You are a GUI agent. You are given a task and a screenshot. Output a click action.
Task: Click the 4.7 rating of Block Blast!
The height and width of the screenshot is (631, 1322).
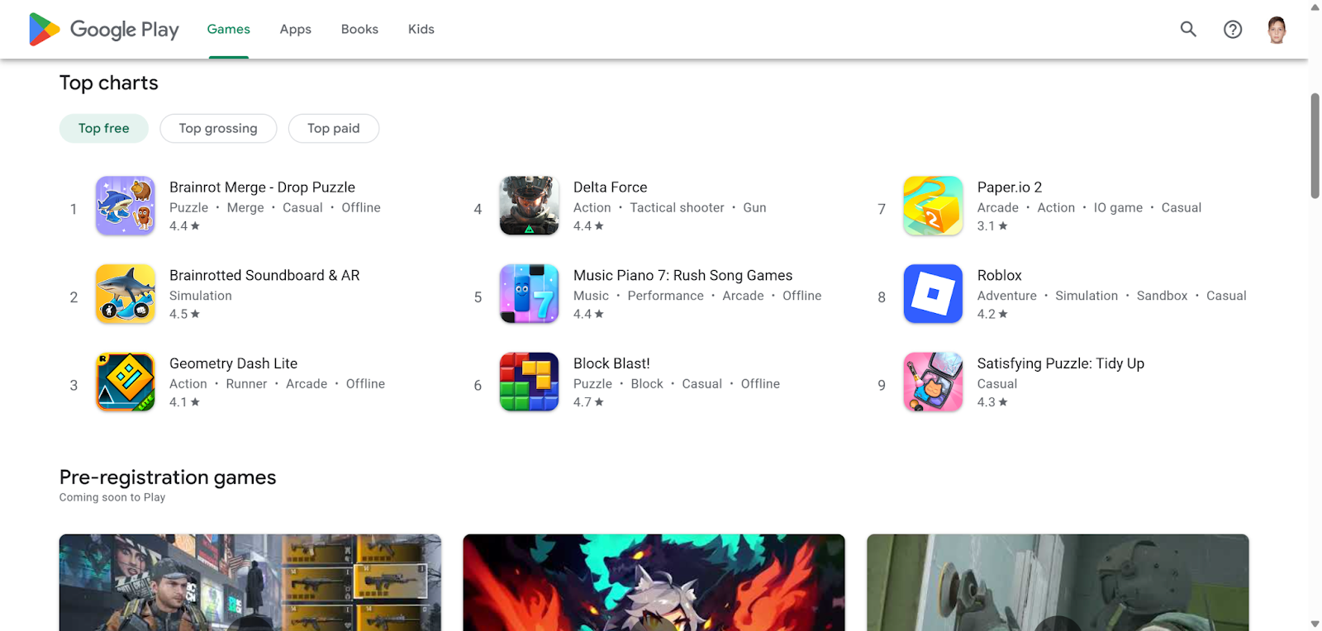tap(588, 402)
